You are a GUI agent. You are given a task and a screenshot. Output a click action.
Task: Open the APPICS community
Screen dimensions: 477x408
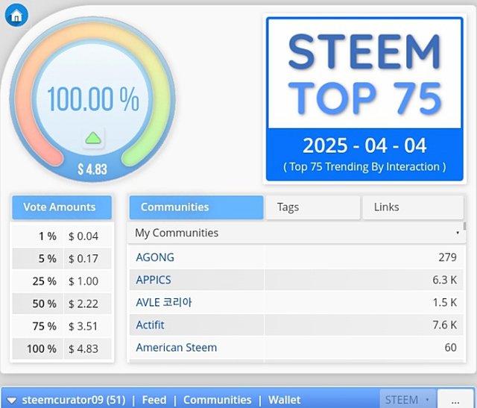click(x=154, y=280)
